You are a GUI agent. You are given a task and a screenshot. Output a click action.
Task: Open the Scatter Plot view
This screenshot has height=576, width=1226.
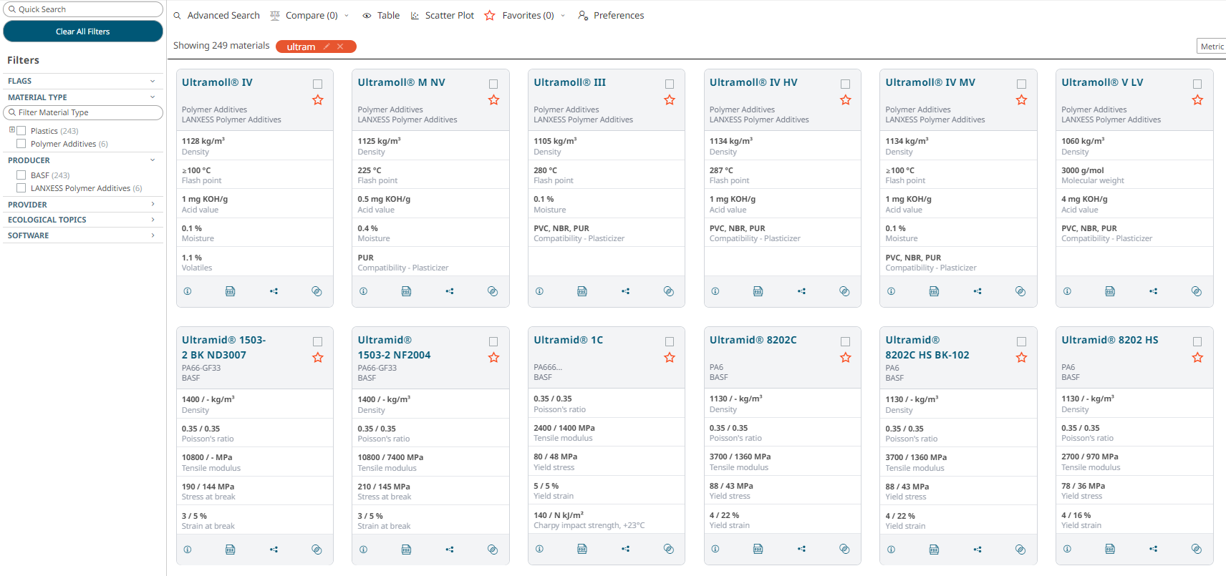442,16
